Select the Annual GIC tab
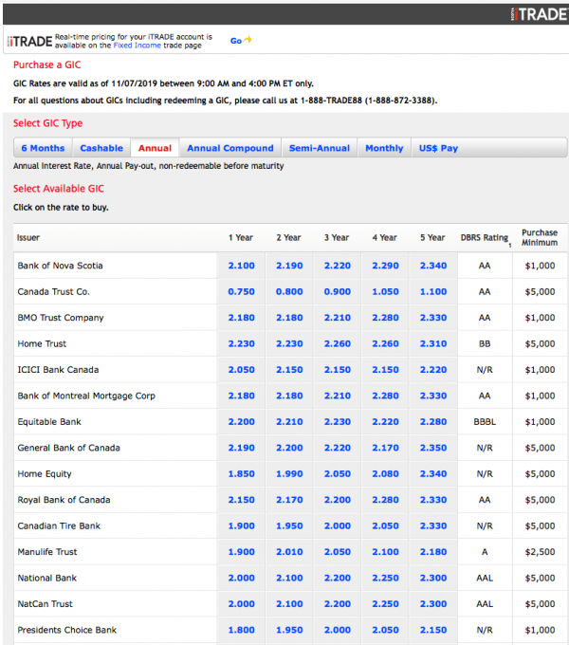Viewport: 569px width, 645px height. 155,148
